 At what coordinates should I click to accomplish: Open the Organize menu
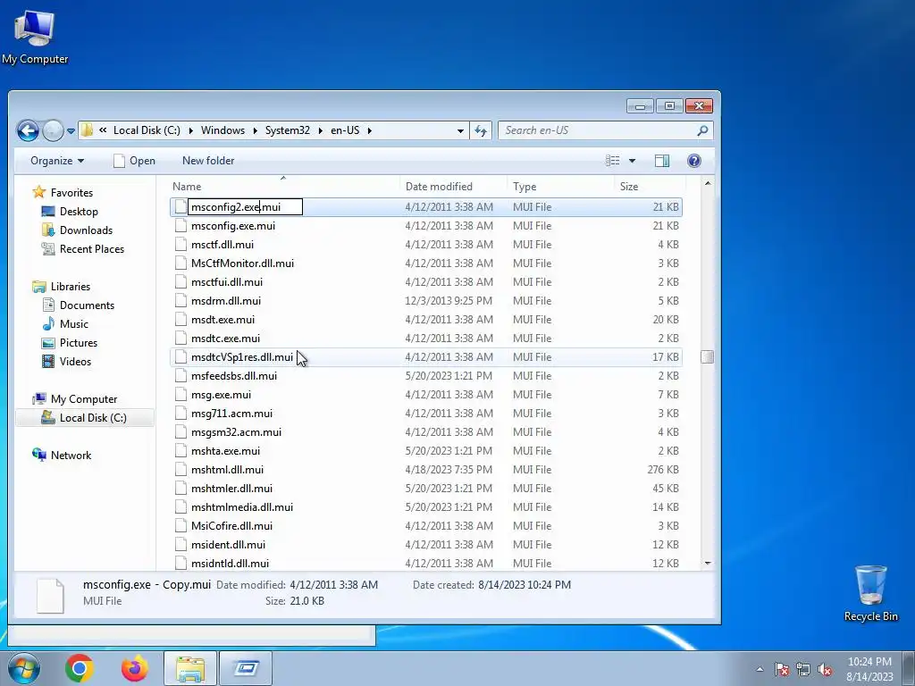[x=57, y=161]
